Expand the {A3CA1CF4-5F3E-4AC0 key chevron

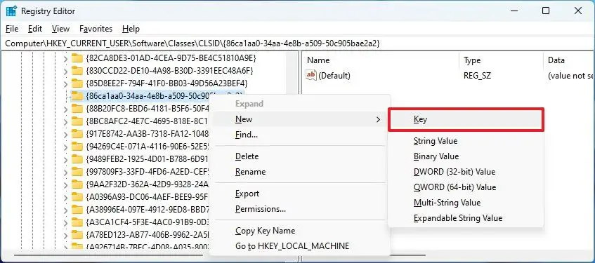pos(65,222)
